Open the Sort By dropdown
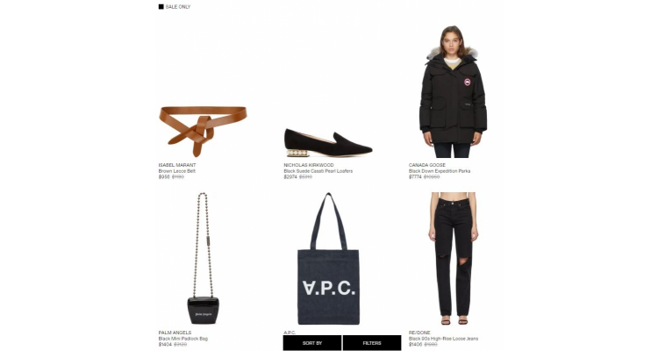This screenshot has height=351, width=658. tap(312, 343)
